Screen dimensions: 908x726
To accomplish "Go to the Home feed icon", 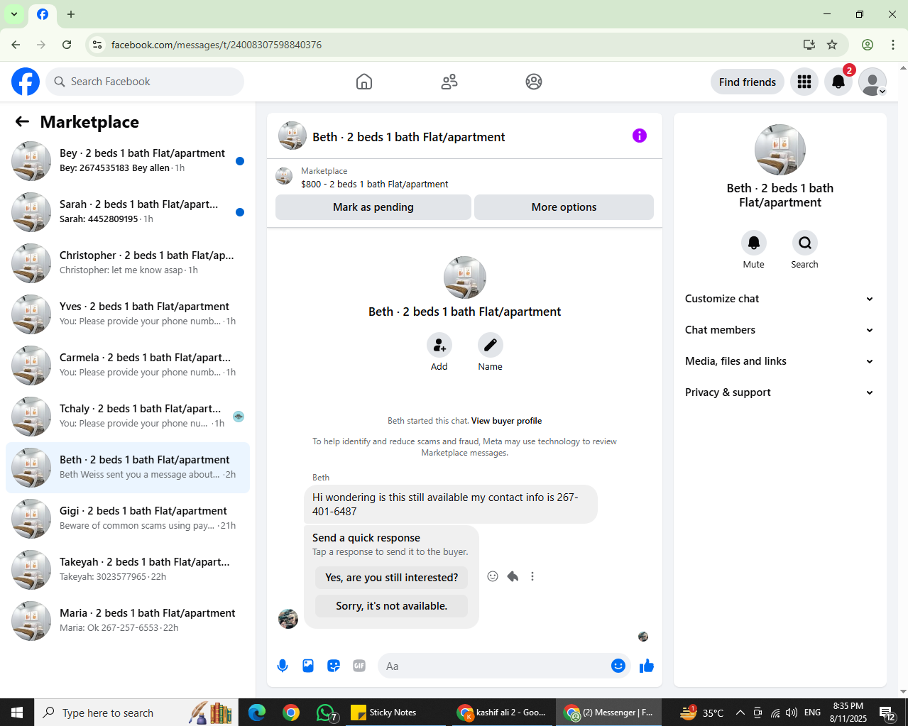I will [x=364, y=82].
